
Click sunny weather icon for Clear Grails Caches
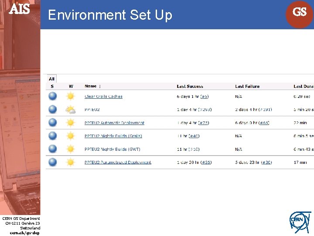coord(71,96)
